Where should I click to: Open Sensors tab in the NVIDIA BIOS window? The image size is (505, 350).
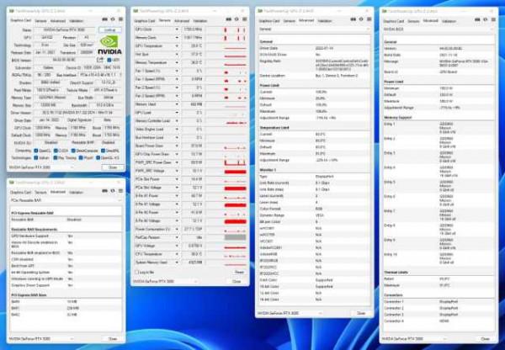(x=413, y=21)
